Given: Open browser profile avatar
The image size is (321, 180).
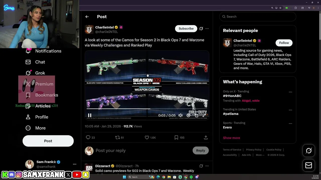Looking at the screenshot, I should 313,8.
